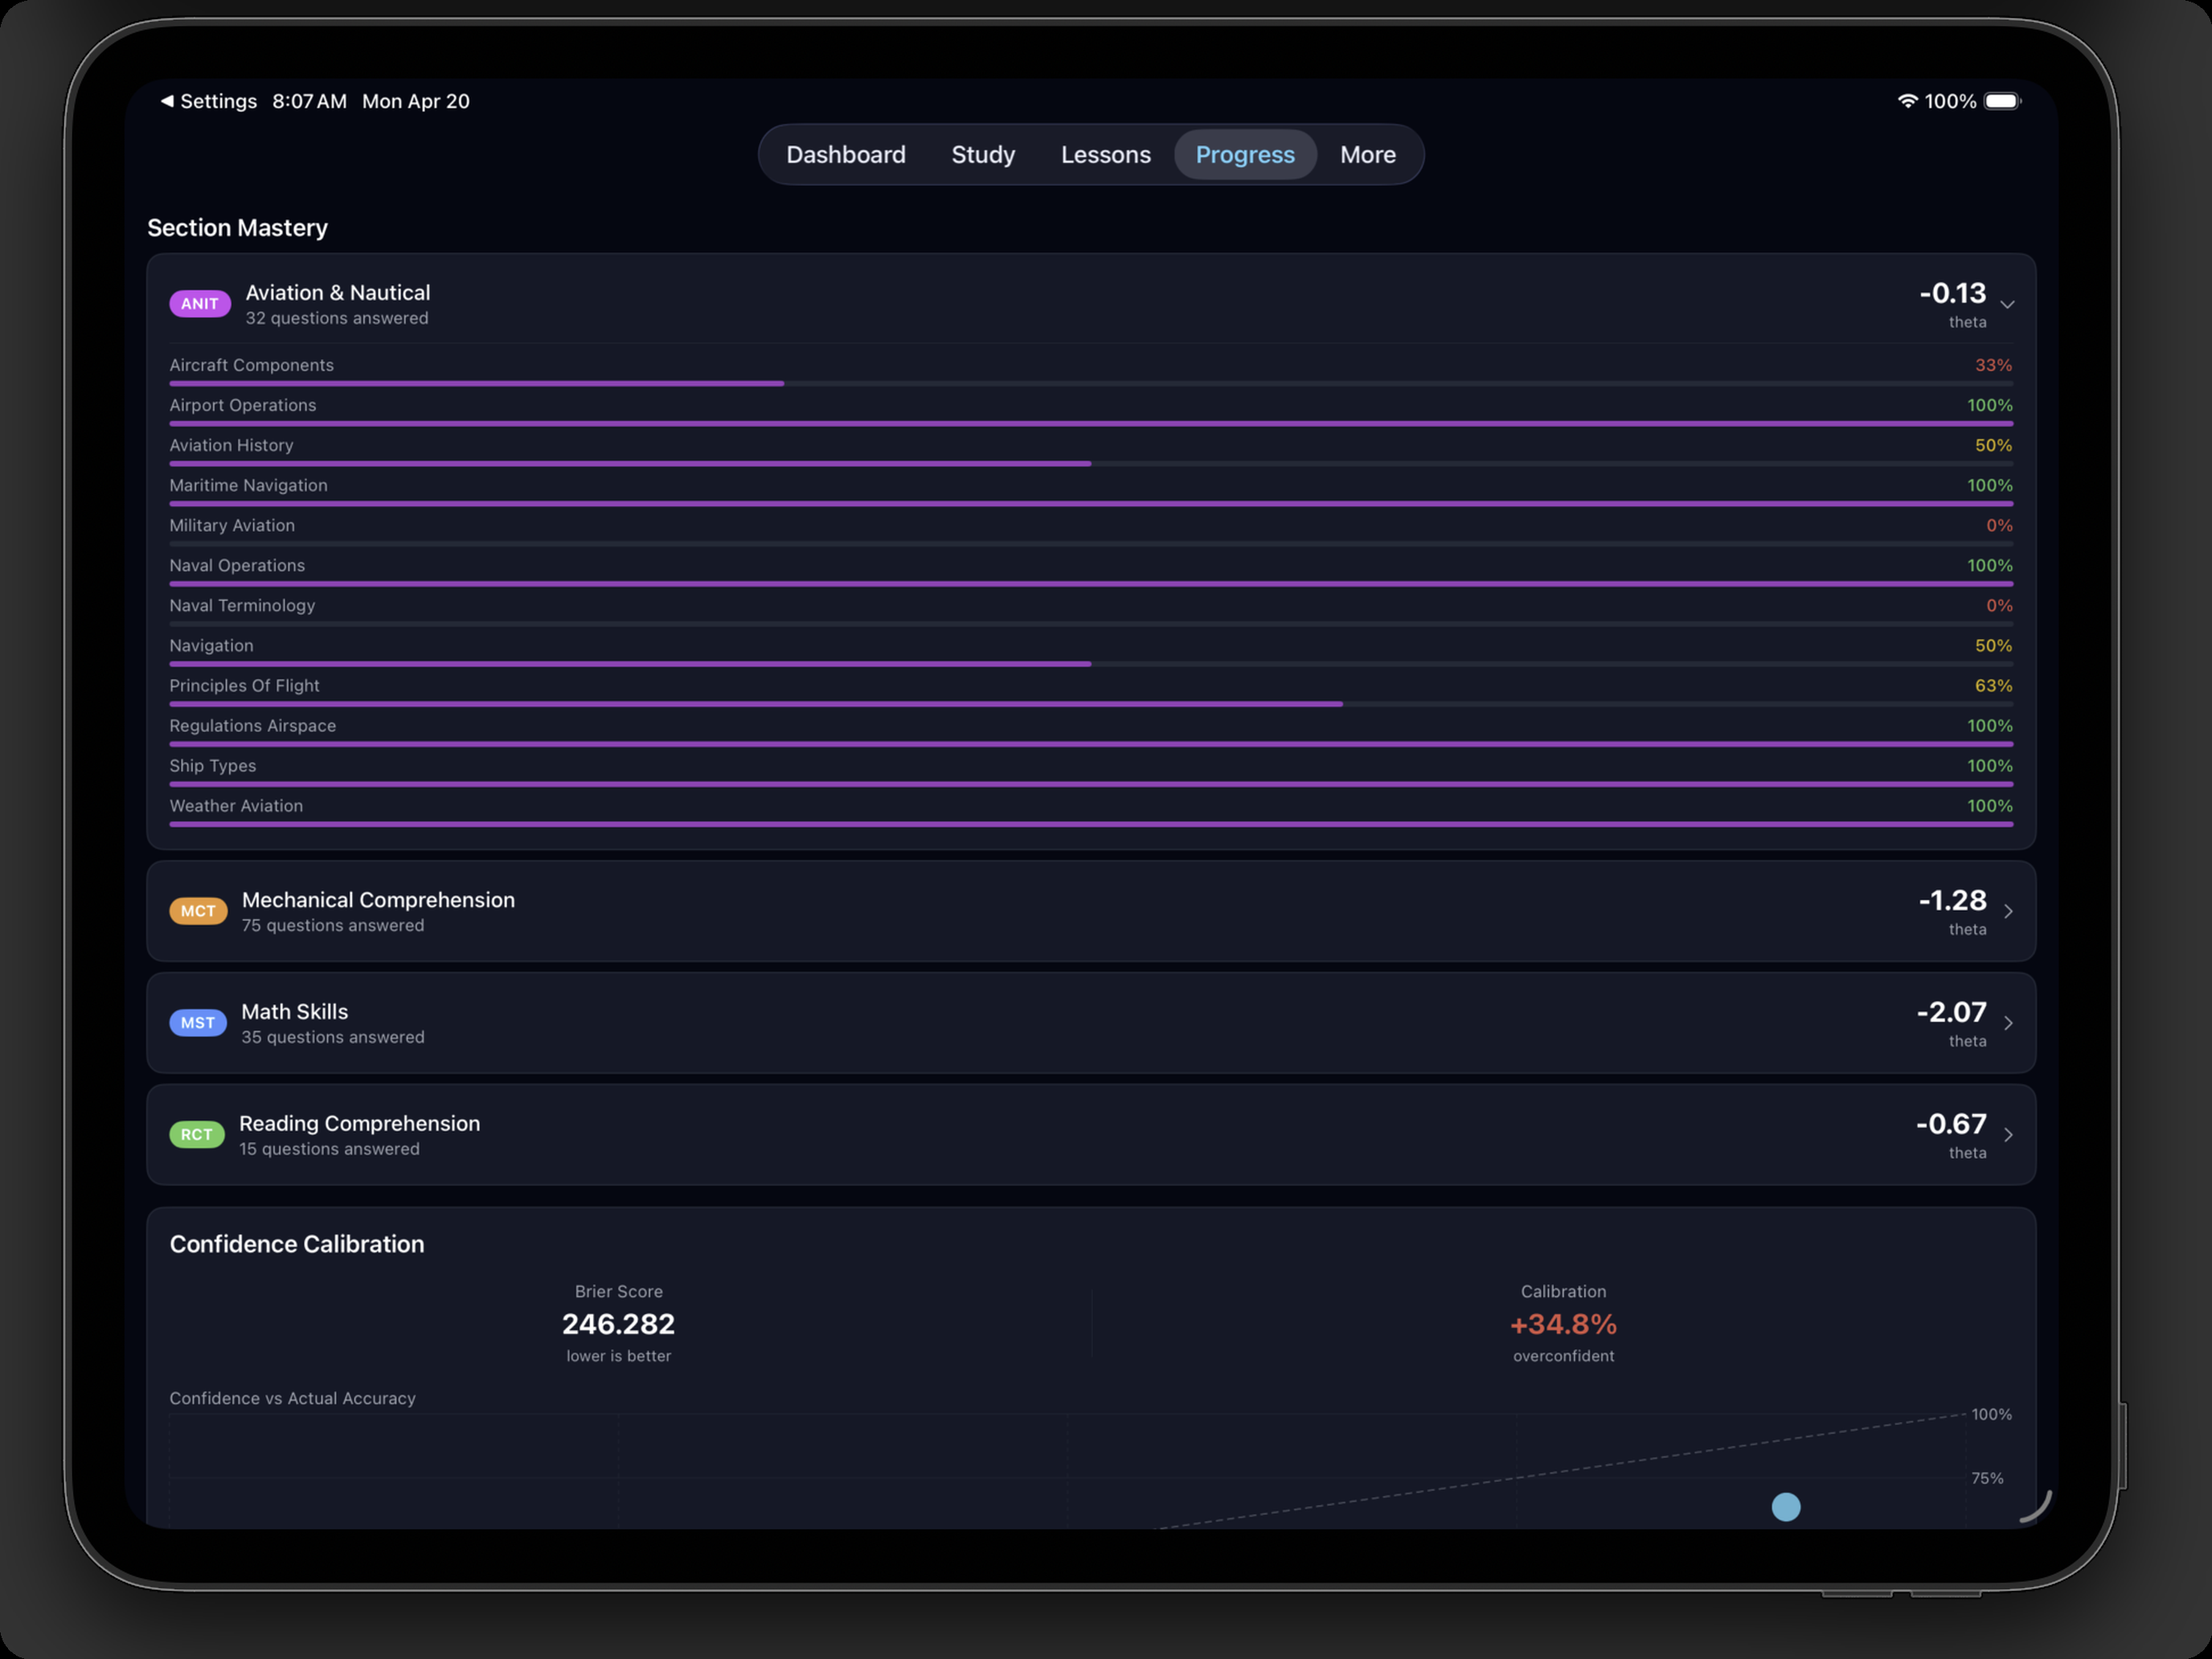2212x1659 pixels.
Task: Click the blue MST section badge
Action: coord(198,1023)
